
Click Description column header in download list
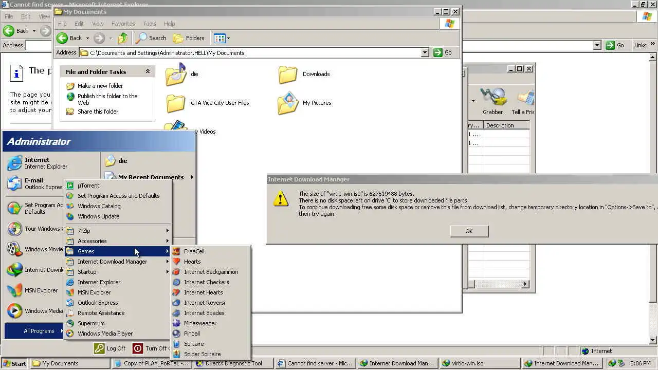point(506,125)
